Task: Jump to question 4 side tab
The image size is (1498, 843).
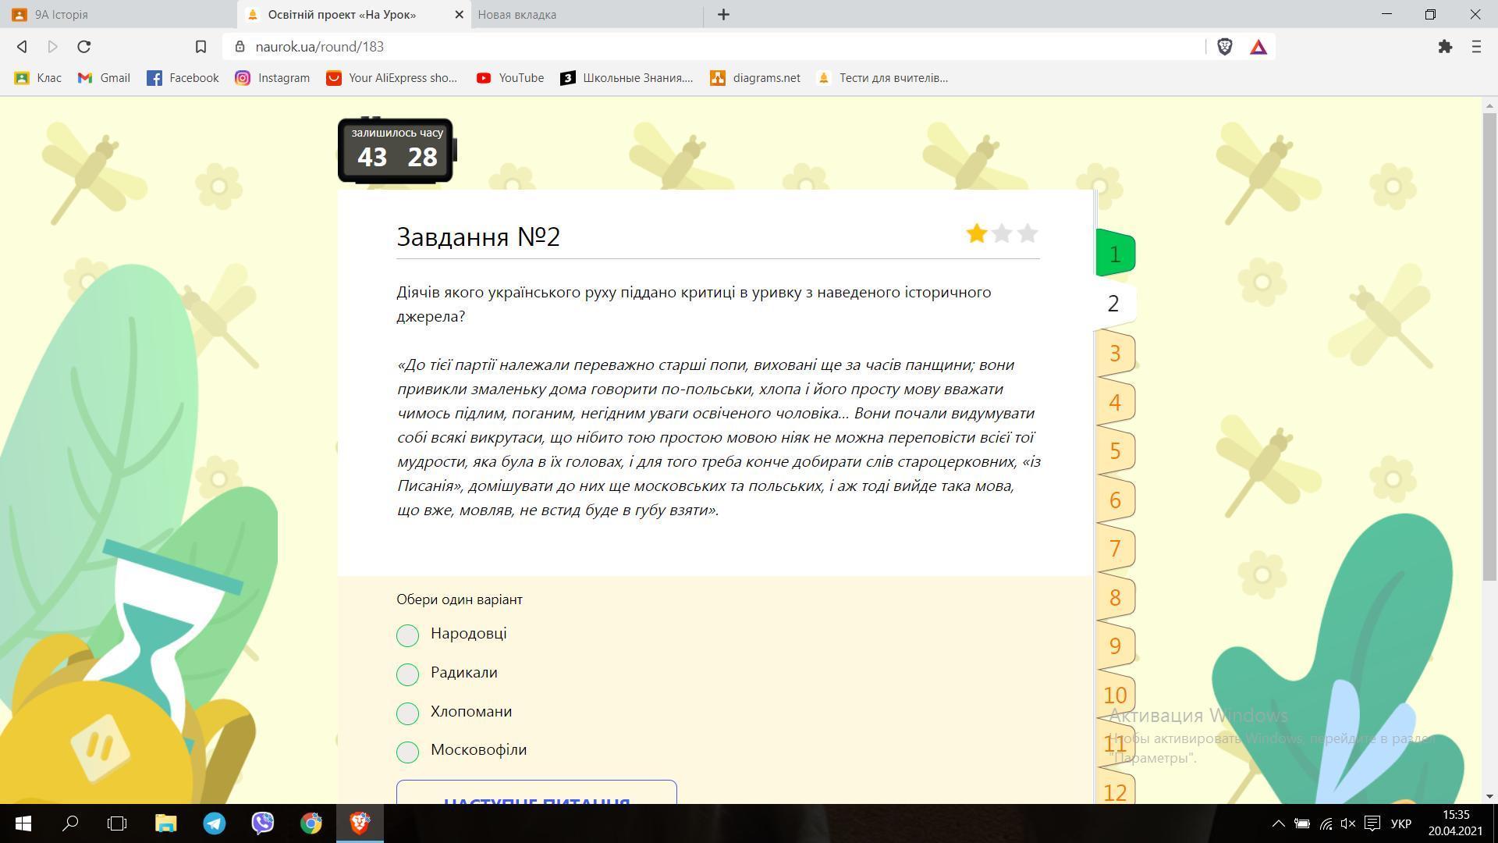Action: tap(1115, 403)
